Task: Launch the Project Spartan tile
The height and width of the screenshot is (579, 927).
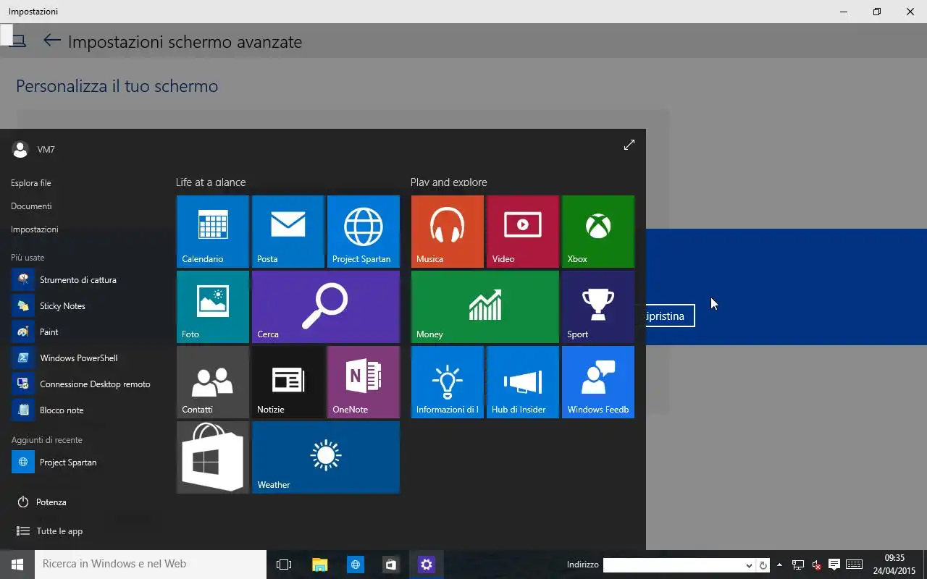Action: click(363, 232)
